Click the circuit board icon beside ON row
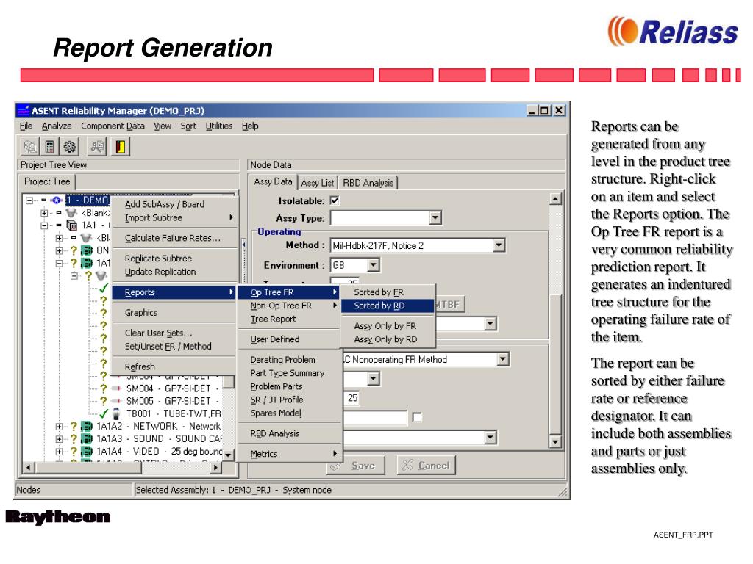Image resolution: width=753 pixels, height=564 pixels. tap(87, 250)
